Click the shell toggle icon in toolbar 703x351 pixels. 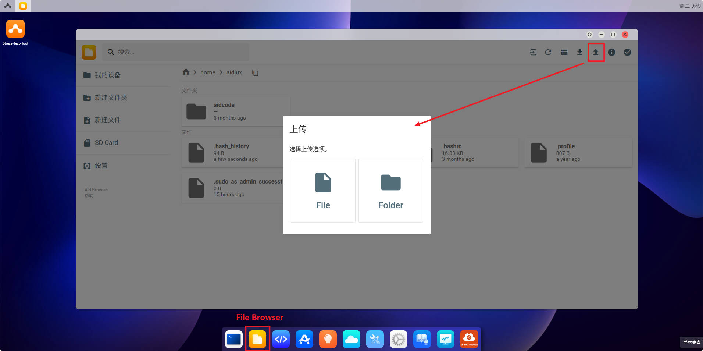click(533, 52)
